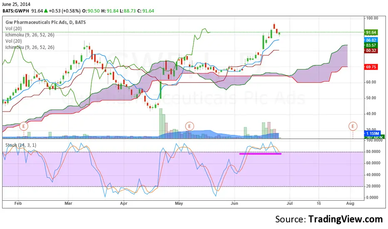
Task: Click the earnings E marker near May
Action: [189, 126]
